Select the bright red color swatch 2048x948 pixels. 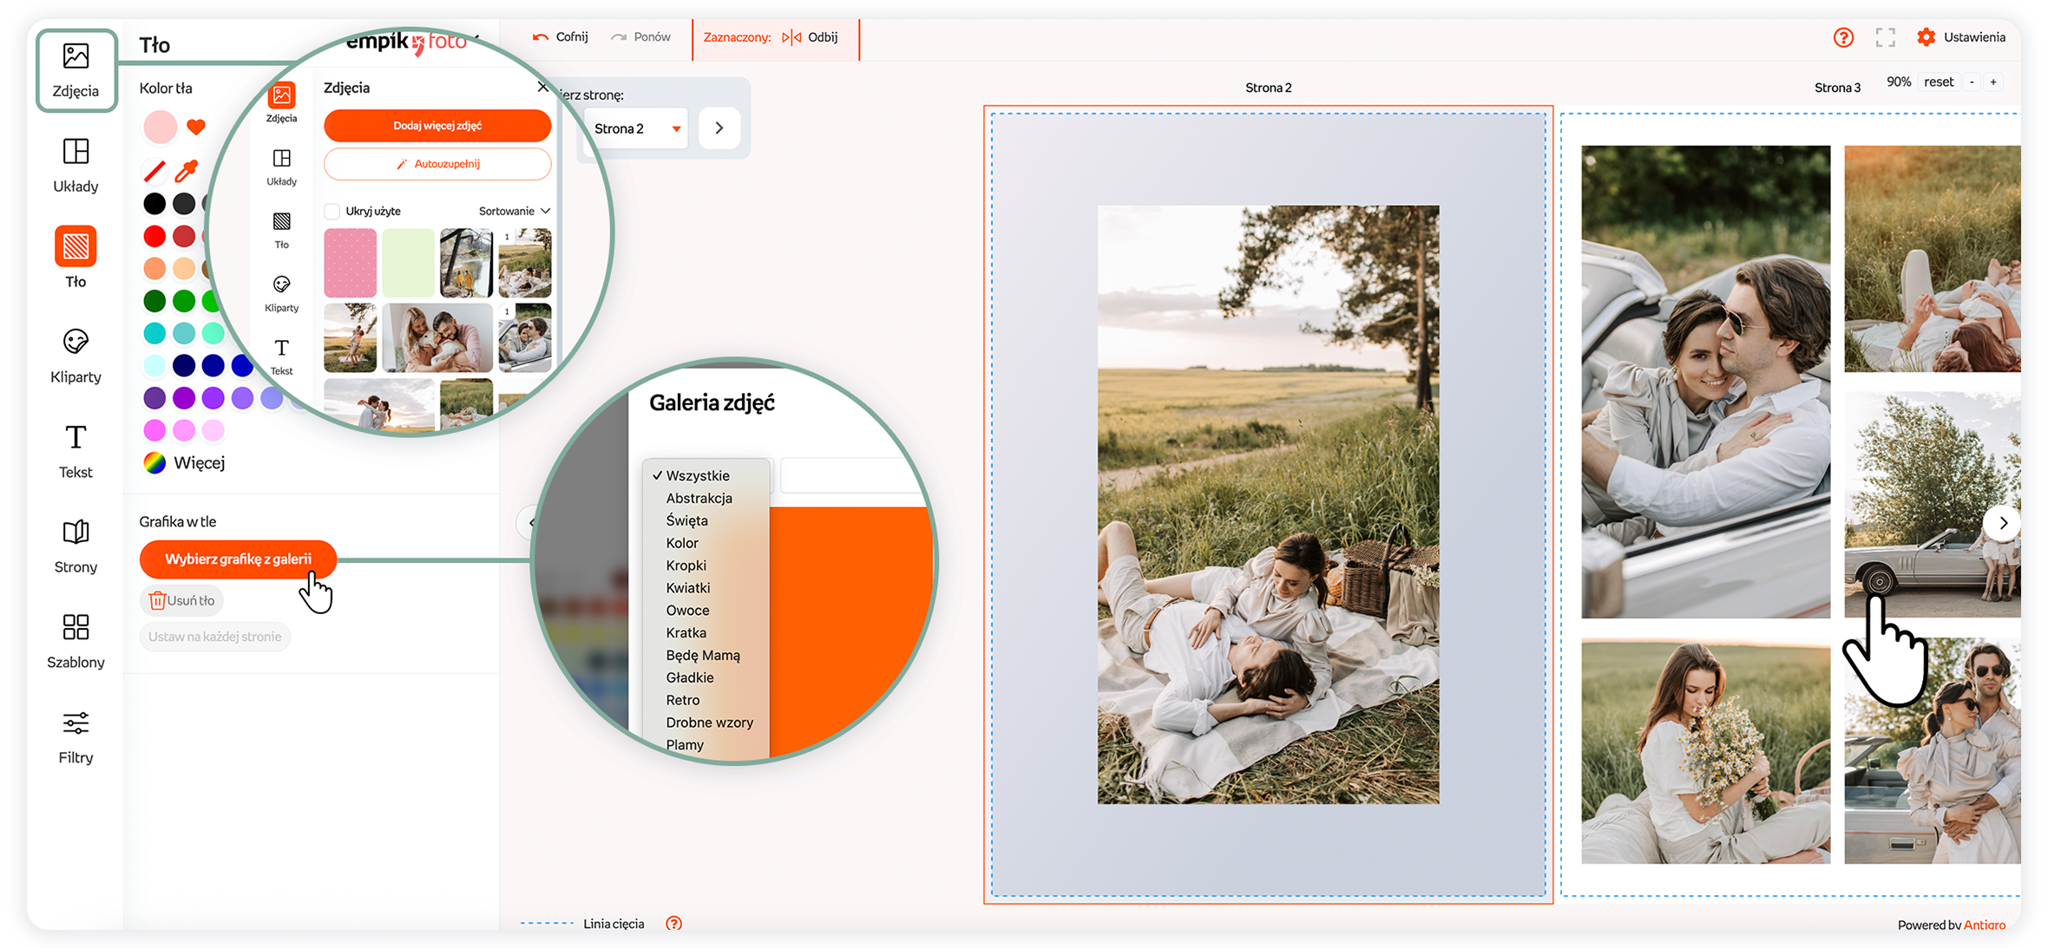(154, 236)
